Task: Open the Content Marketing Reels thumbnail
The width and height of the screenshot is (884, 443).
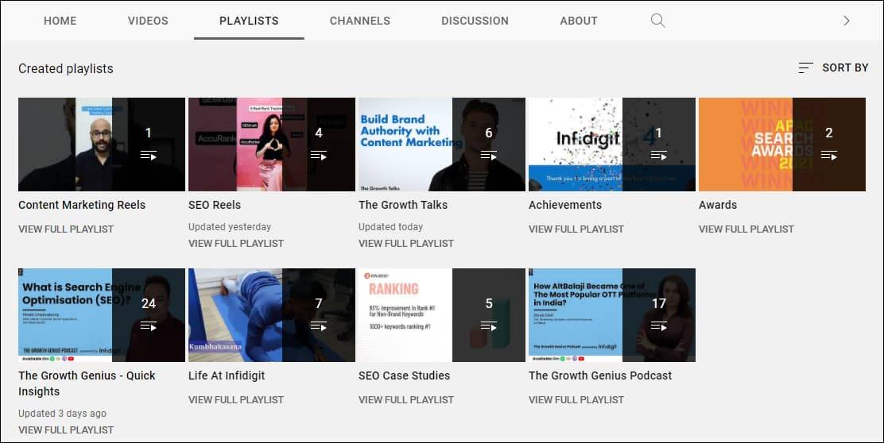Action: tap(102, 144)
